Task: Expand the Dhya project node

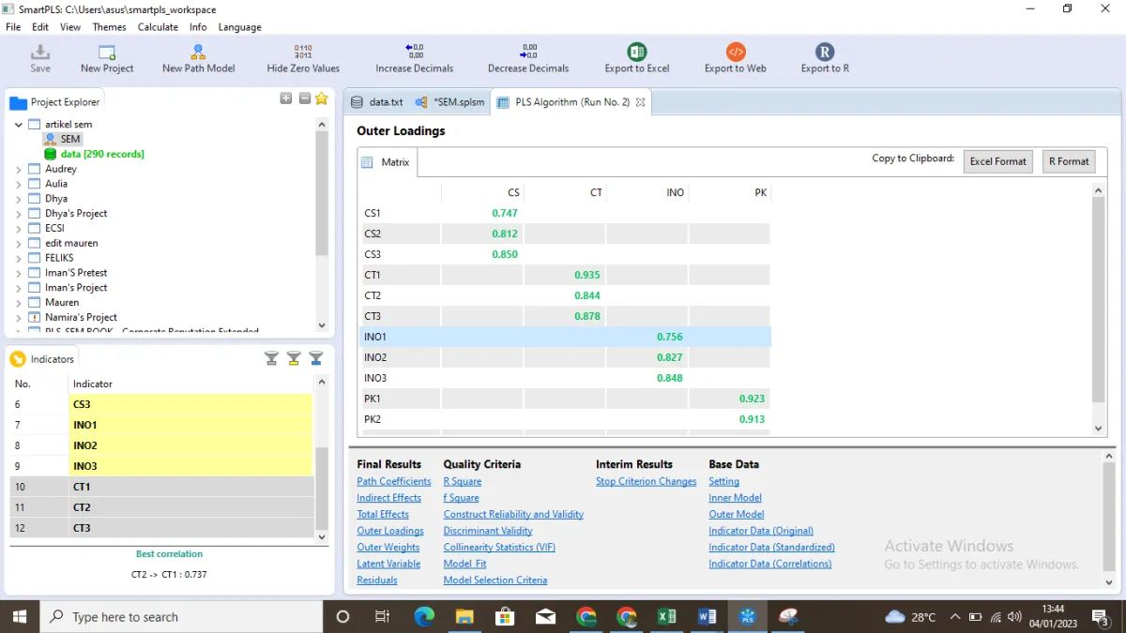Action: (19, 199)
